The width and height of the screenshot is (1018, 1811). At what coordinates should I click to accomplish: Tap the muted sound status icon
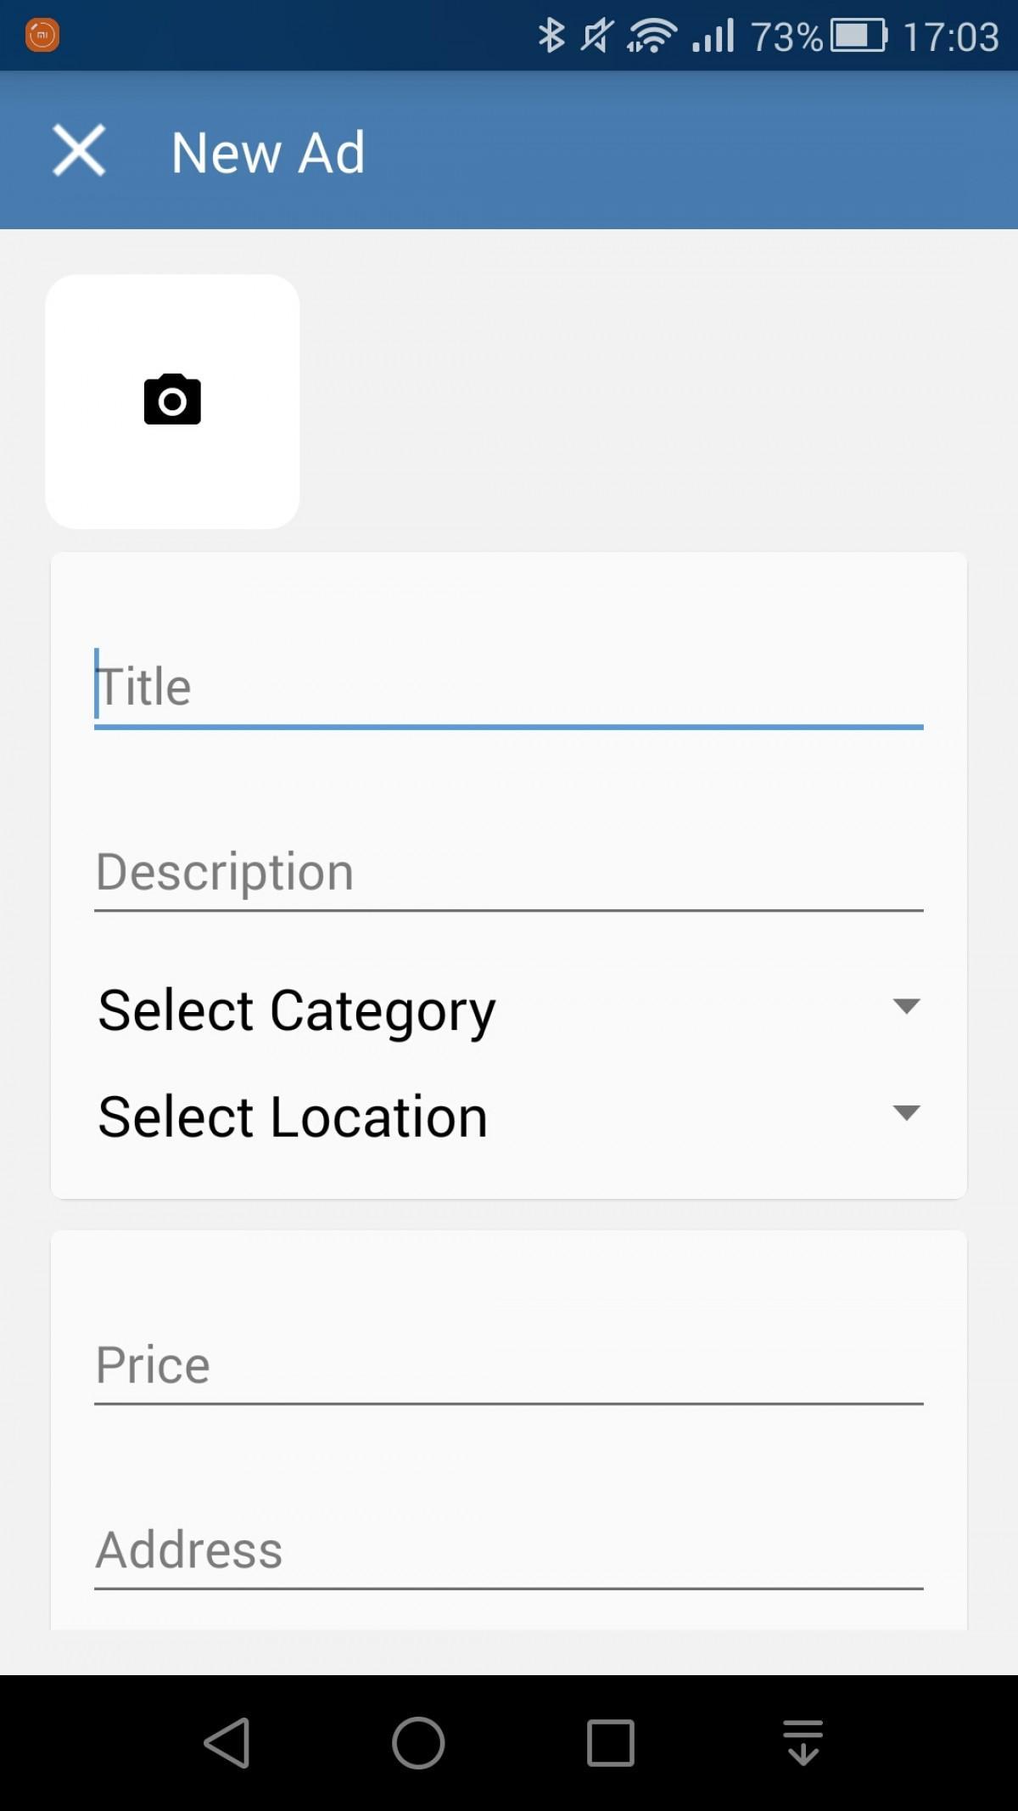click(x=596, y=36)
